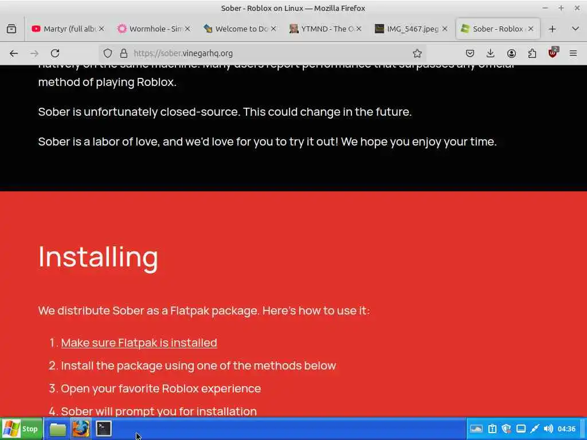Open the display tray icon
The width and height of the screenshot is (587, 440).
pyautogui.click(x=521, y=429)
